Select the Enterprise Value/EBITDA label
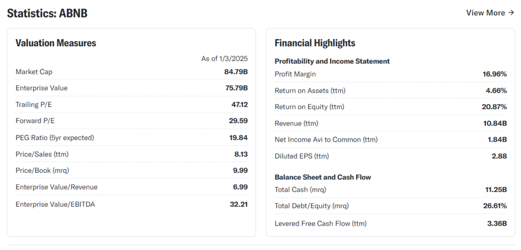Viewport: 521px width, 250px height. 55,204
